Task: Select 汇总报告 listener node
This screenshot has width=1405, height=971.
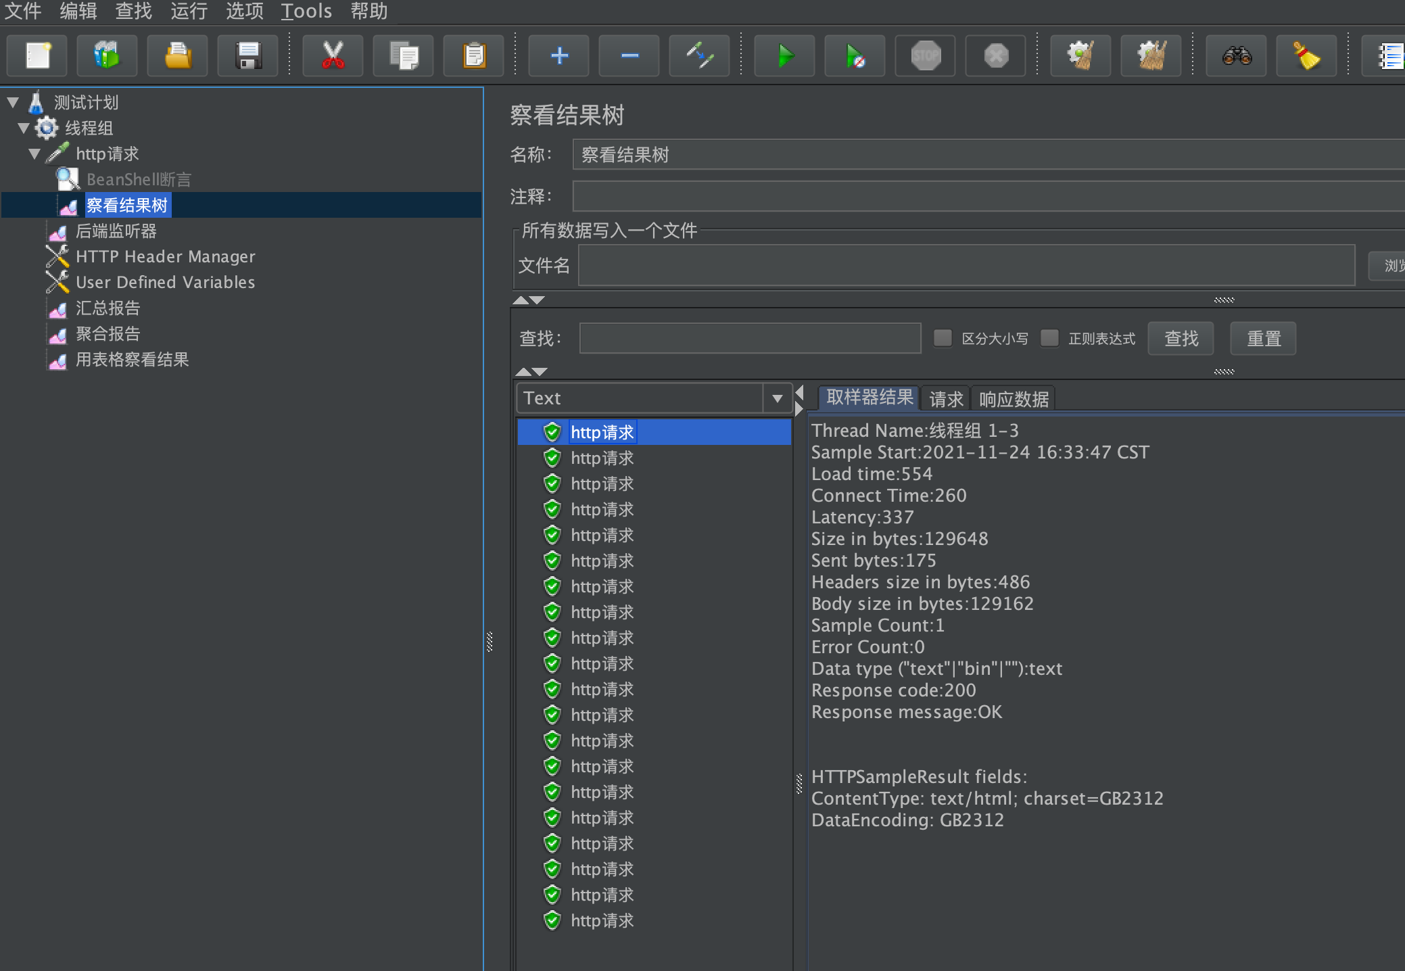Action: coord(108,308)
